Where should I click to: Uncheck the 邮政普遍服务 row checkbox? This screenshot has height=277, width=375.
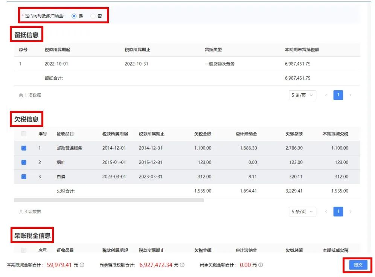(x=24, y=148)
